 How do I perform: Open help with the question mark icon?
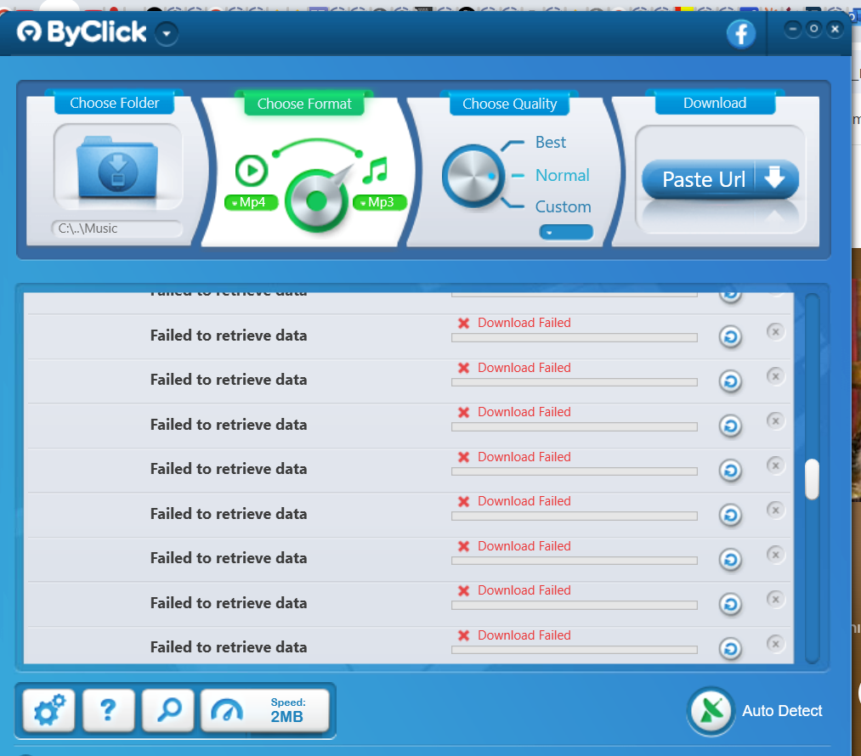109,710
